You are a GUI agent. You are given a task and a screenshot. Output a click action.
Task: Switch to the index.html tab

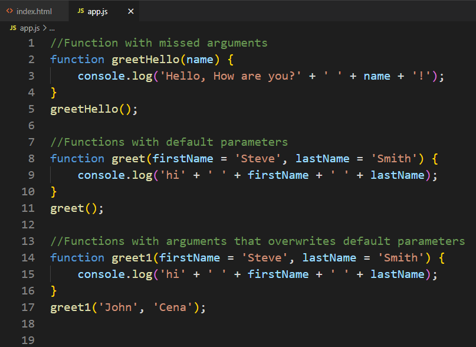pyautogui.click(x=34, y=11)
